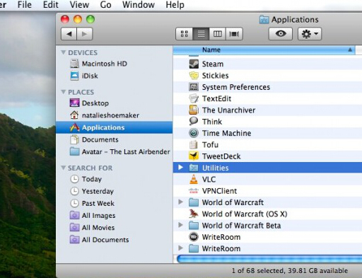This screenshot has width=362, height=278.
Task: Click the horizontal scrollbar in file list
Action: coord(269,259)
